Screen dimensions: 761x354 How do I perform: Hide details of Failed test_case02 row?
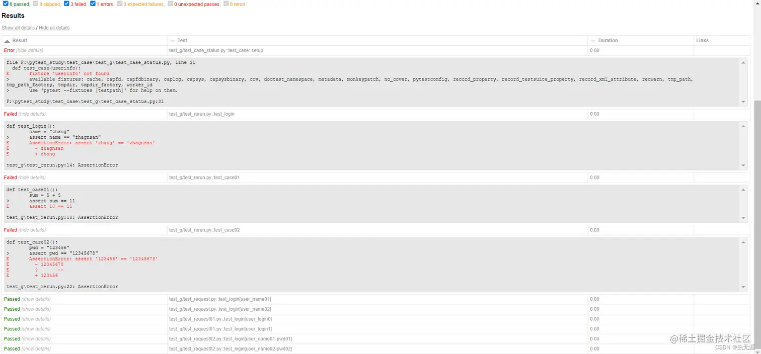tap(32, 230)
